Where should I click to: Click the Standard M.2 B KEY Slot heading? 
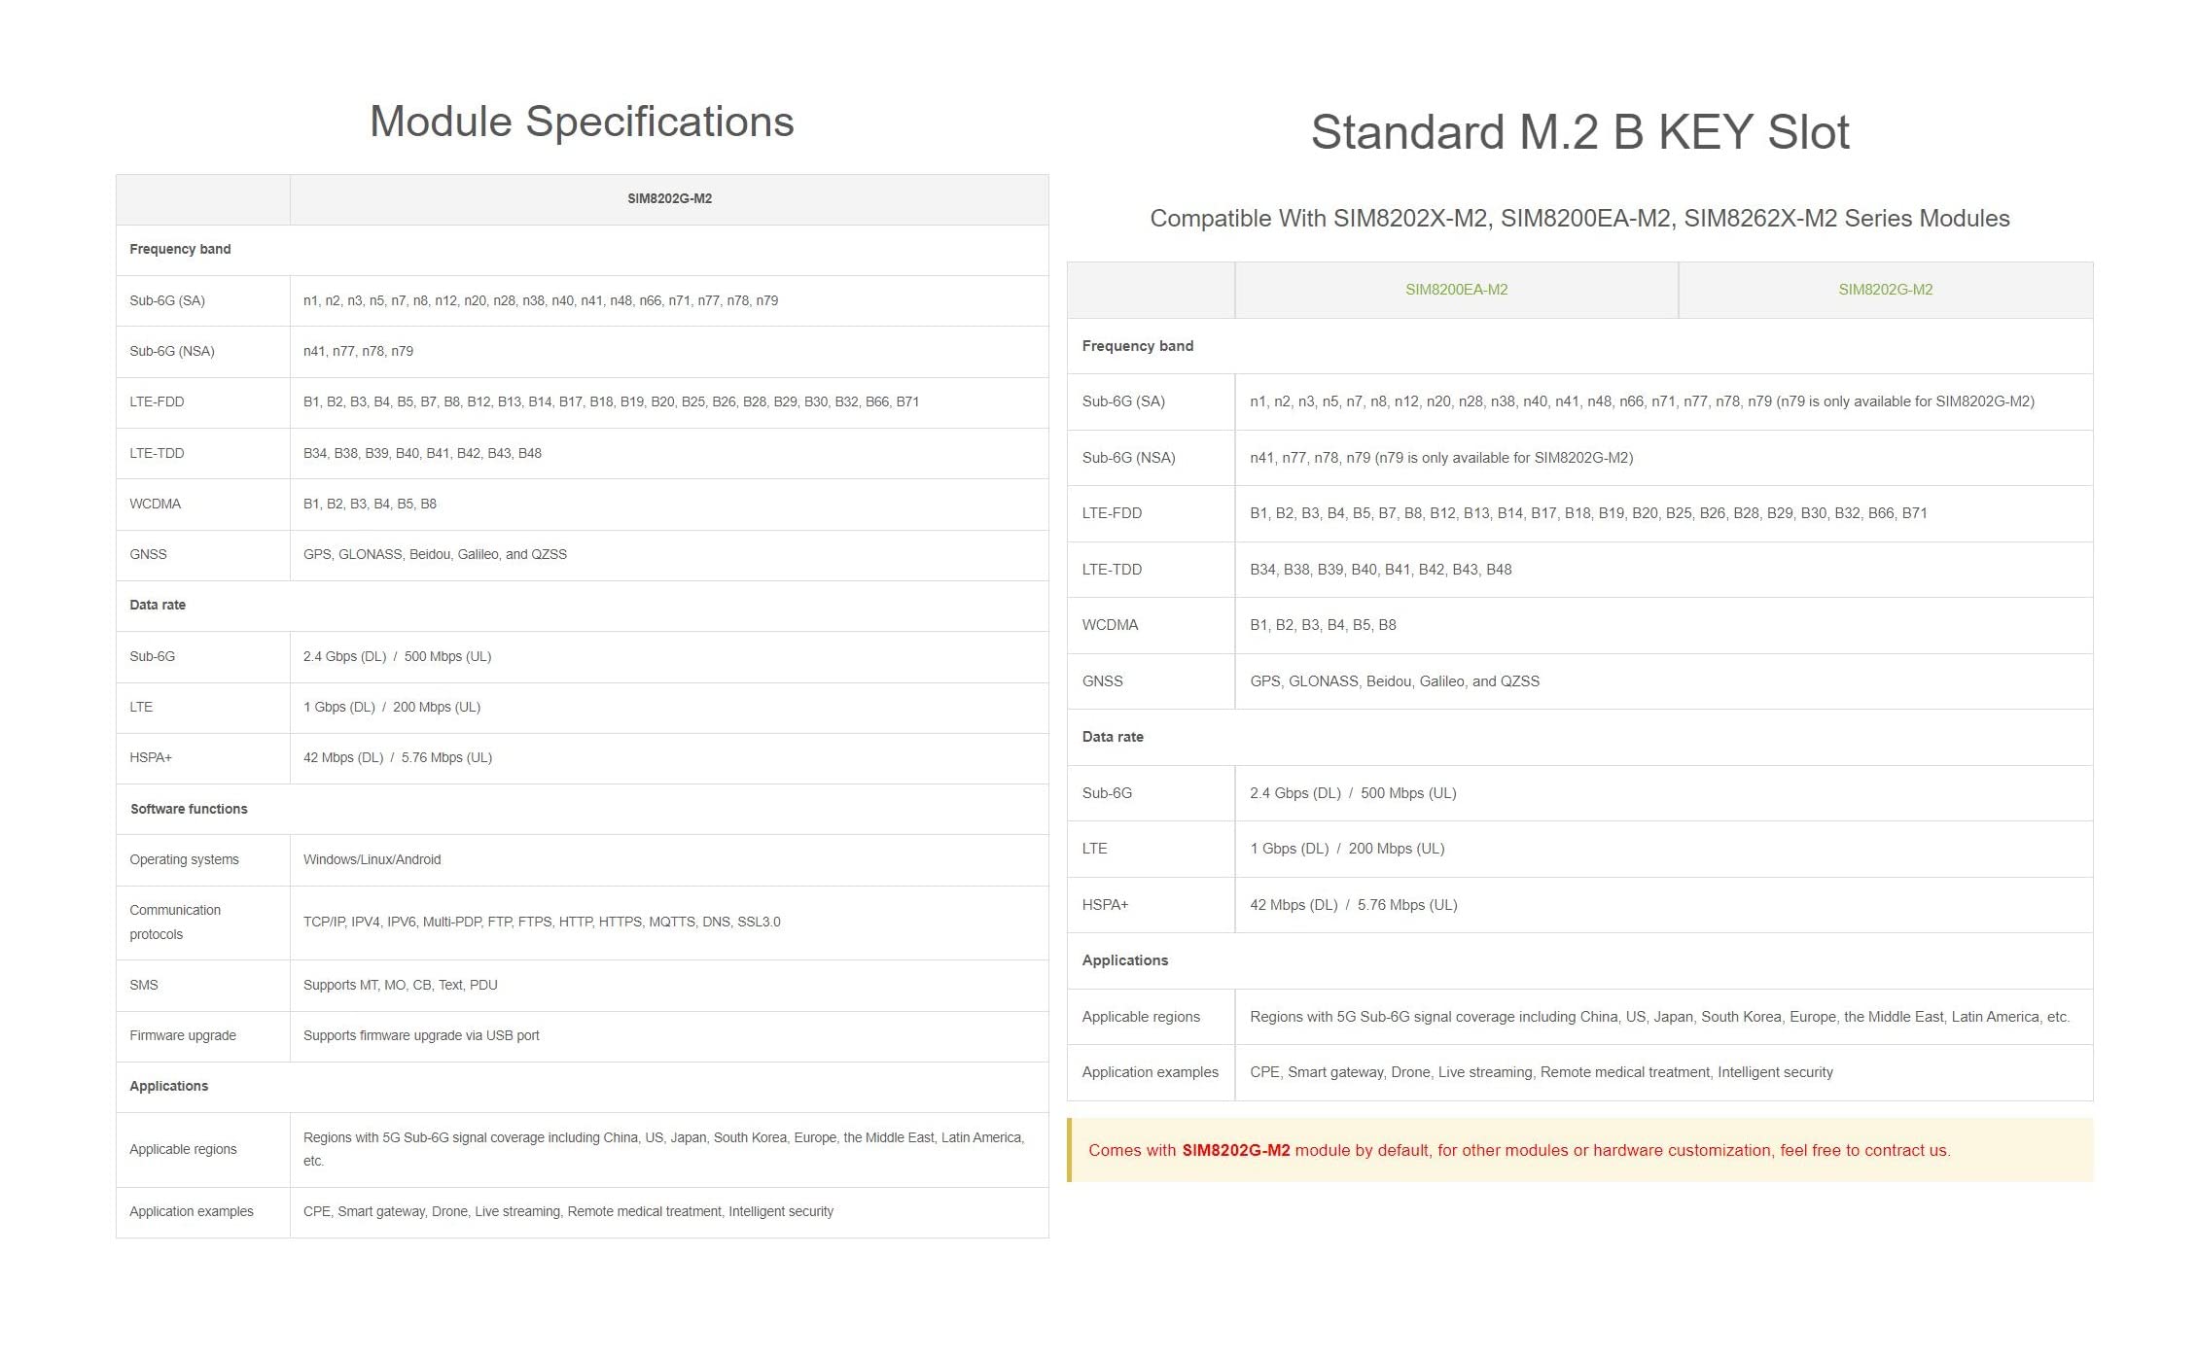pos(1579,132)
